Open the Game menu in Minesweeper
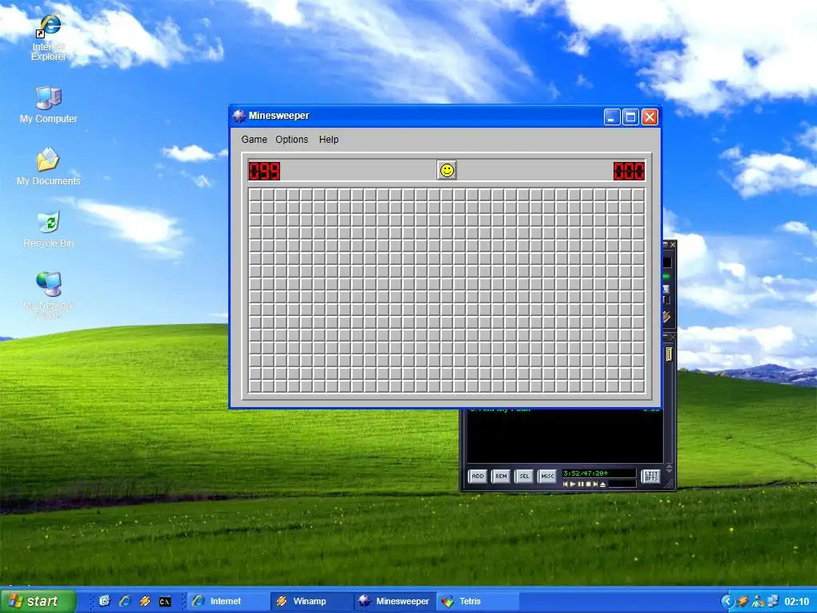The height and width of the screenshot is (613, 817). 254,139
